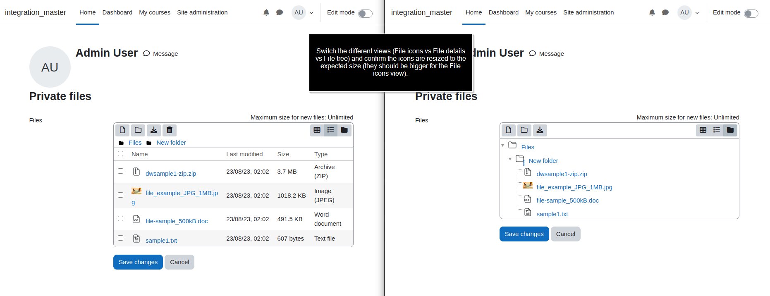Switch right panel to File icons view
This screenshot has height=296, width=770.
[x=703, y=130]
